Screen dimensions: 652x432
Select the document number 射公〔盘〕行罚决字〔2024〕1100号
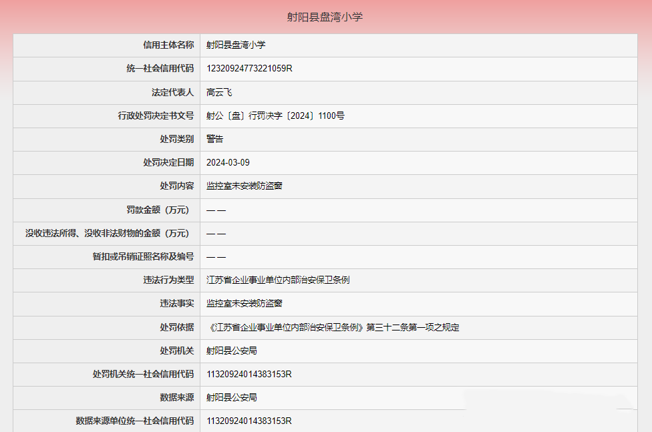[x=275, y=116]
